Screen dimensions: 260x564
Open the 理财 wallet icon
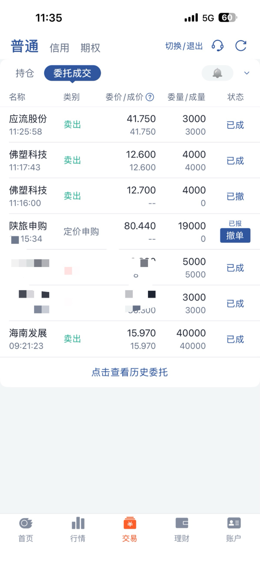182,523
